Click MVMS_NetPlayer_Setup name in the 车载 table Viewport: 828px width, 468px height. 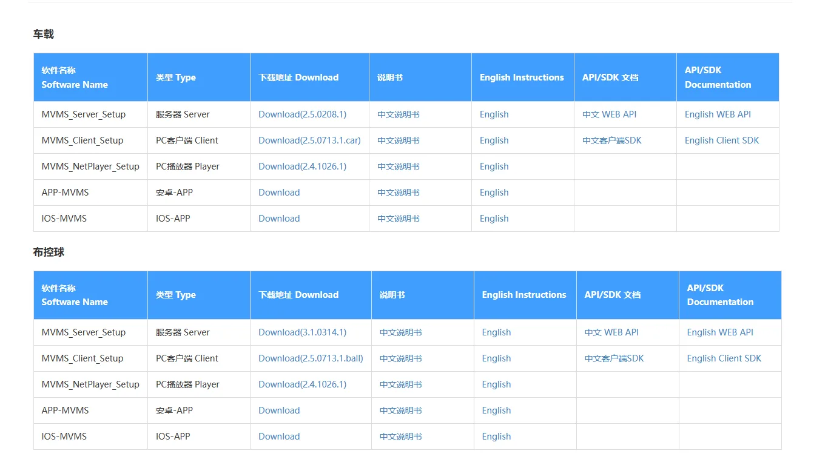tap(90, 166)
